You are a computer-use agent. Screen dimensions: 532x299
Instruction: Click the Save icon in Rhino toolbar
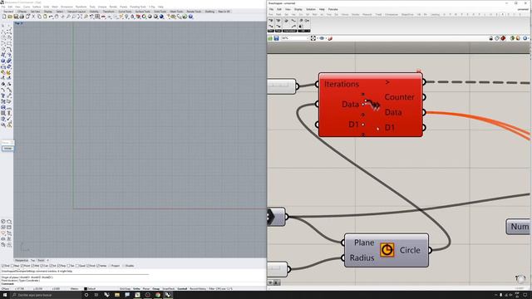[16, 17]
